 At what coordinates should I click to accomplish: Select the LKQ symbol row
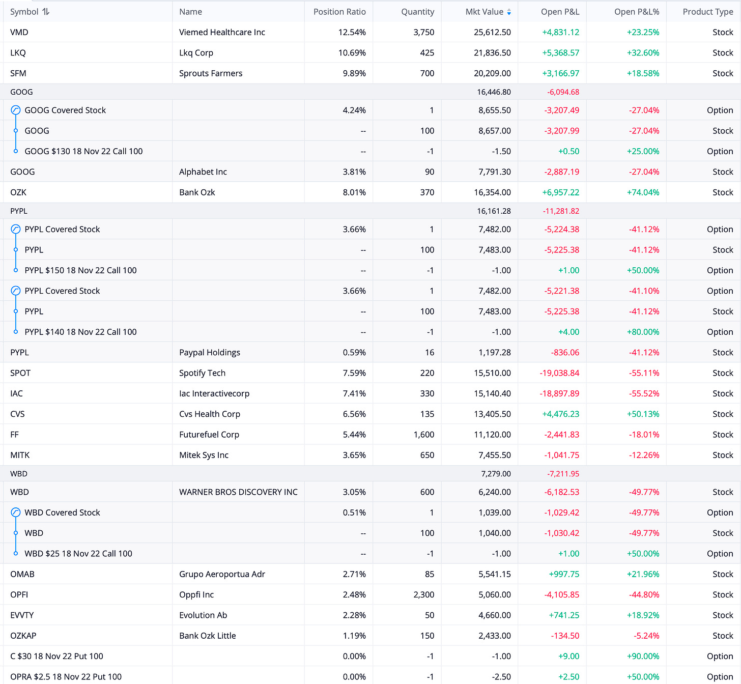(x=370, y=52)
